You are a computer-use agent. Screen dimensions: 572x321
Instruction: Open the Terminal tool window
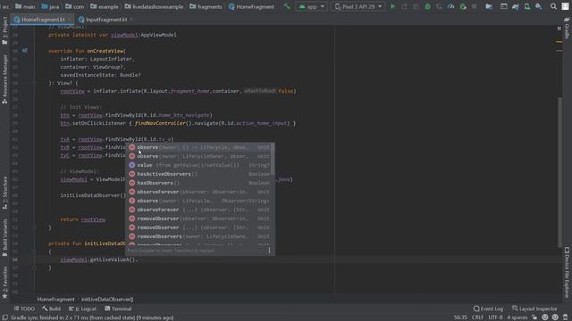point(118,309)
